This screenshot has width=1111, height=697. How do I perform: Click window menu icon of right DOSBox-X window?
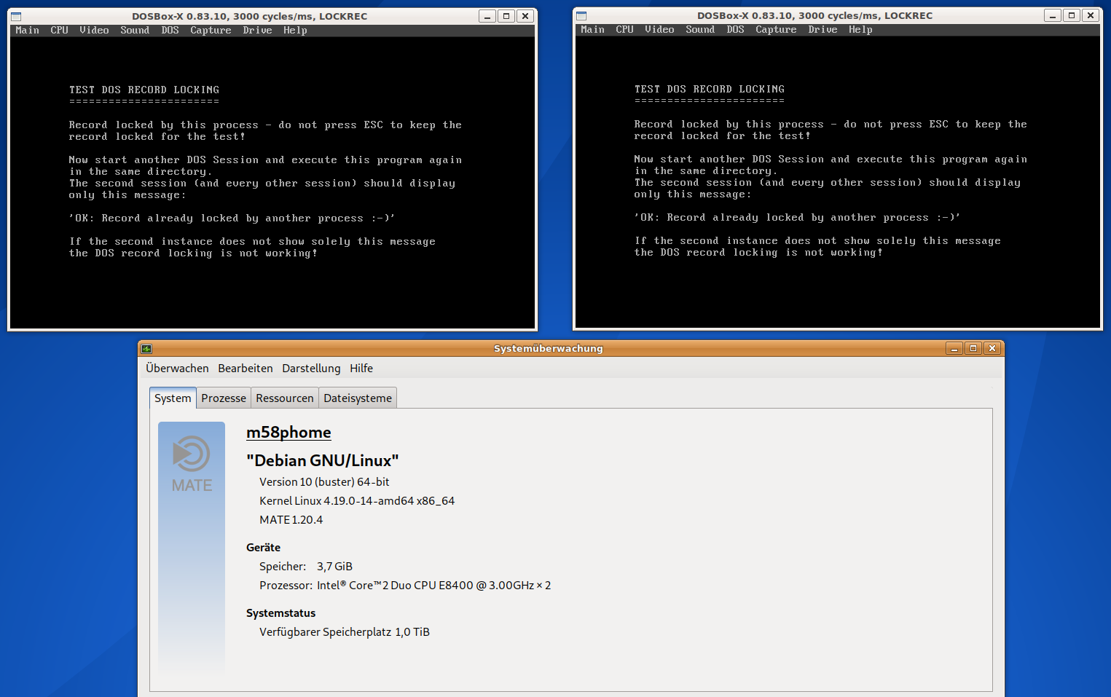click(581, 15)
